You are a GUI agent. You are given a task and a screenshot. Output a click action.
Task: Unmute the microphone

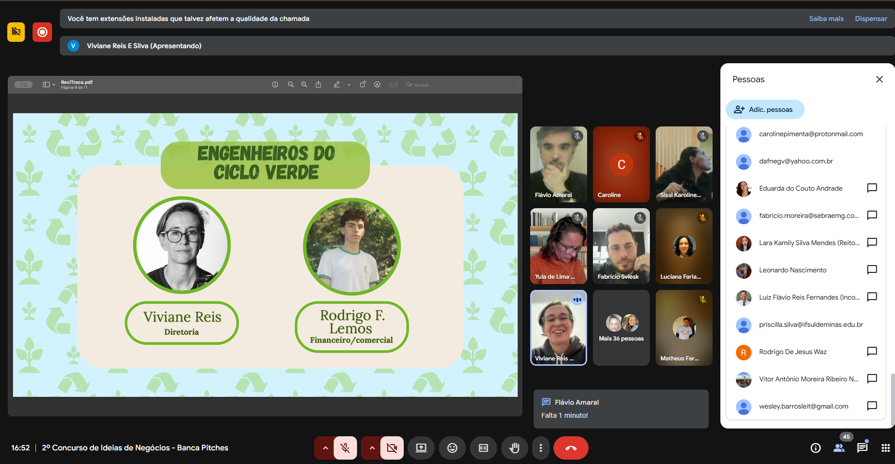tap(345, 448)
